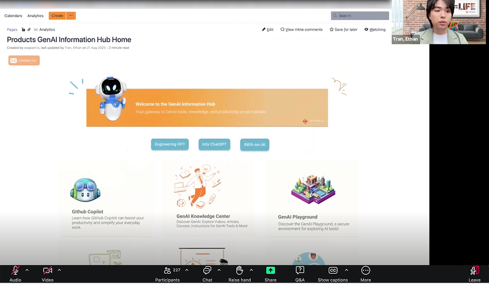Click the page title Products GenAI Information Hub Home

point(69,40)
